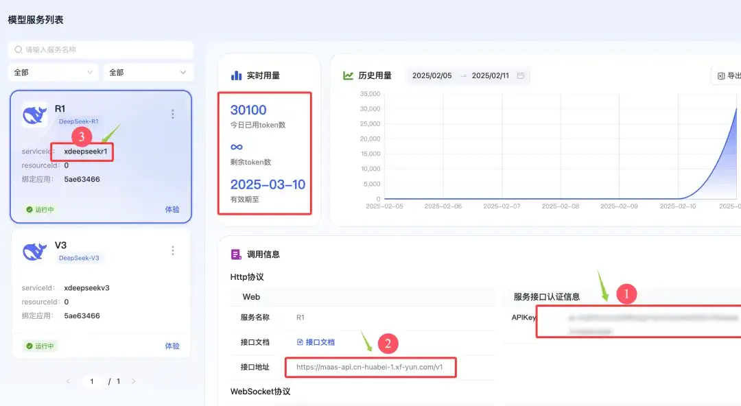
Task: Click the 模型服务列表 page title
Action: point(36,20)
